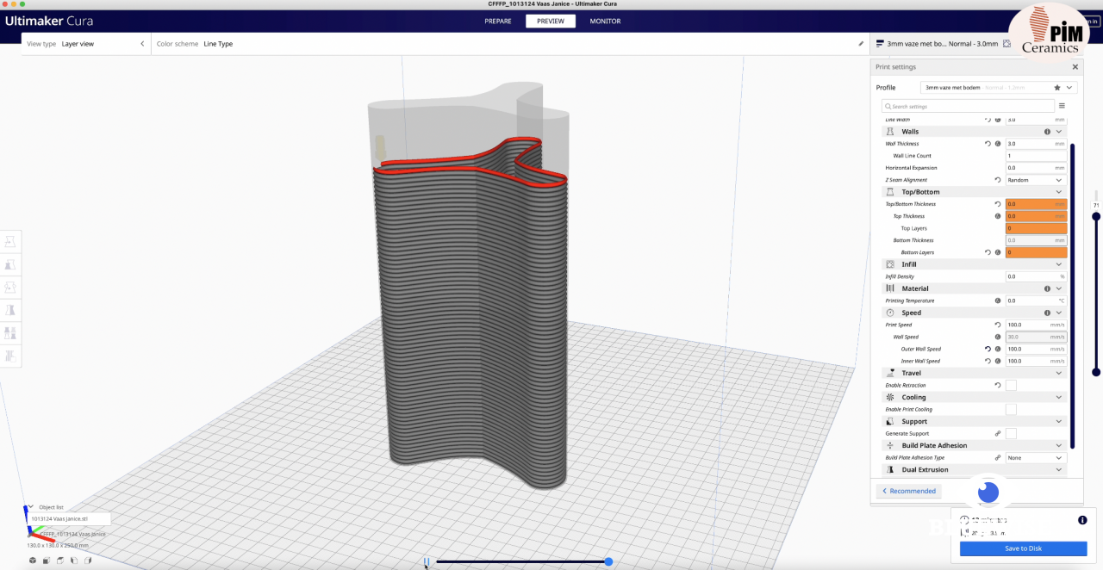
Task: Open the MONITOR stage tab
Action: coord(605,21)
